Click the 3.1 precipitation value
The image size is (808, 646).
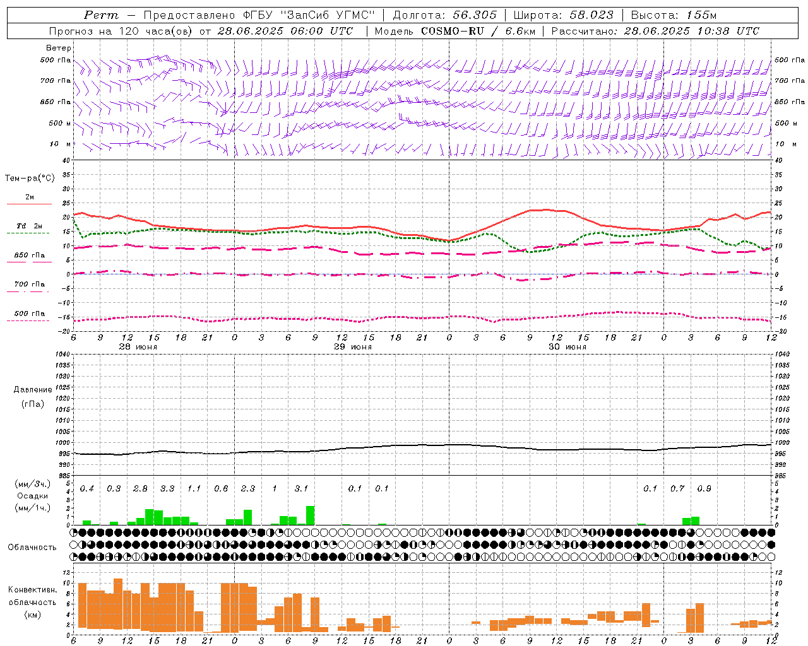click(x=301, y=489)
